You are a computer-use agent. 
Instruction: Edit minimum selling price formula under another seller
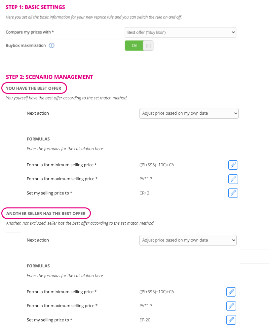click(231, 292)
